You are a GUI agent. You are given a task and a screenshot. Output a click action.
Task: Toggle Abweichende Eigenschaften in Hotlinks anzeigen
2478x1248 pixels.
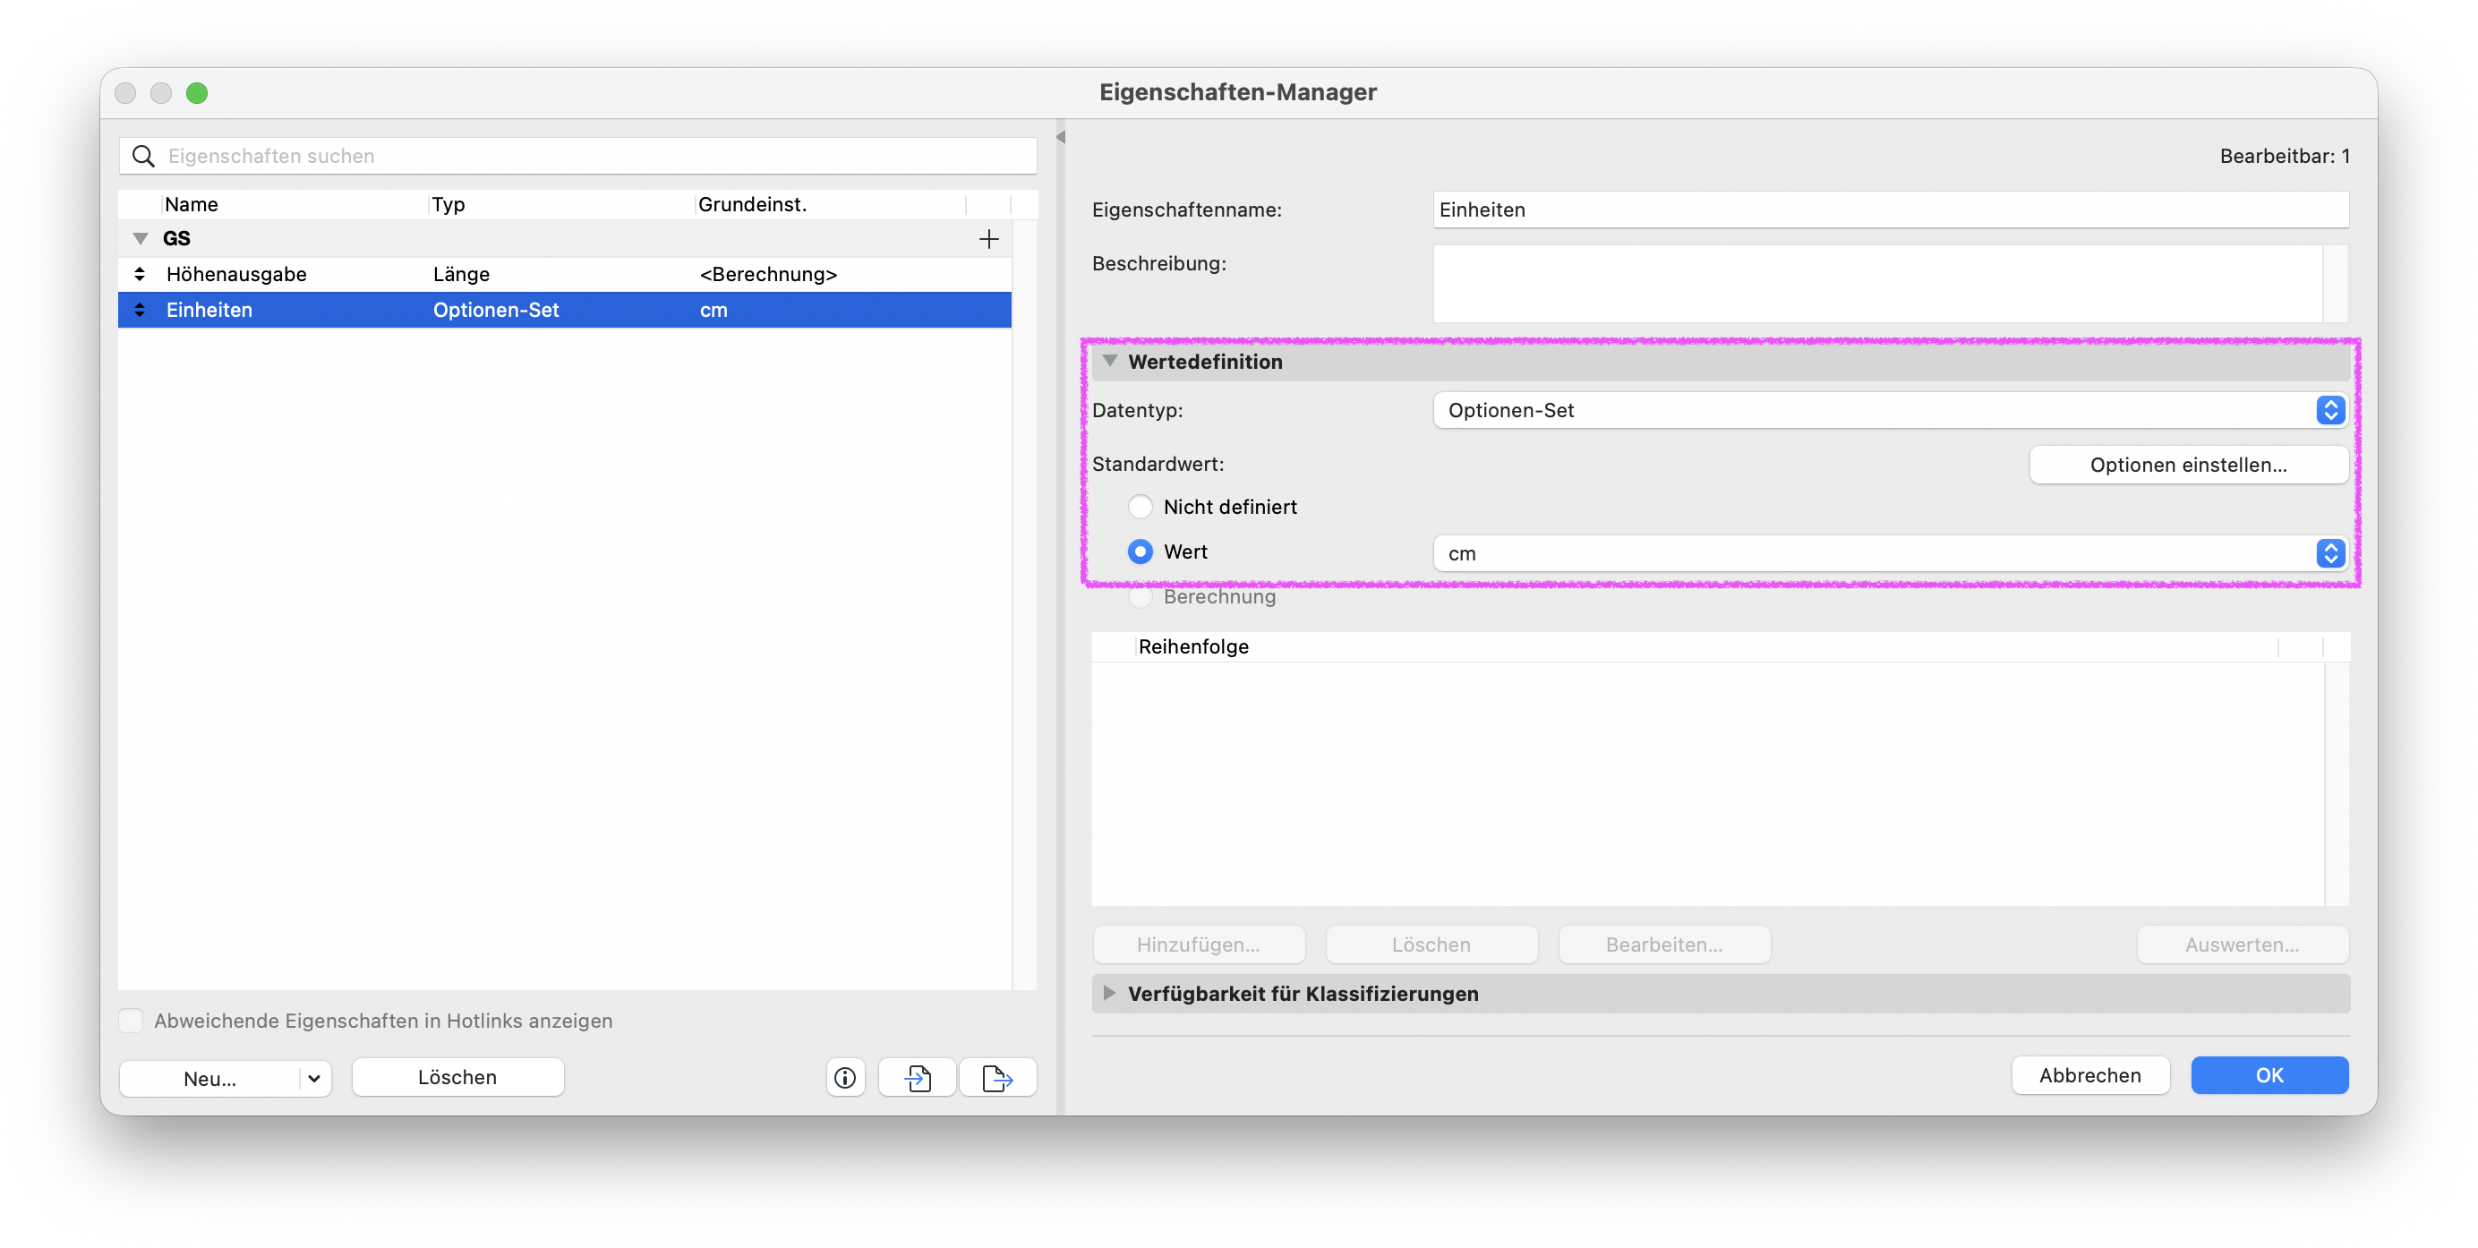click(131, 1020)
